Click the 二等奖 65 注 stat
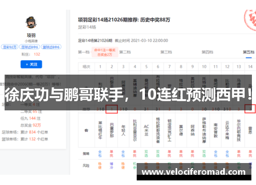 [x=31, y=111]
